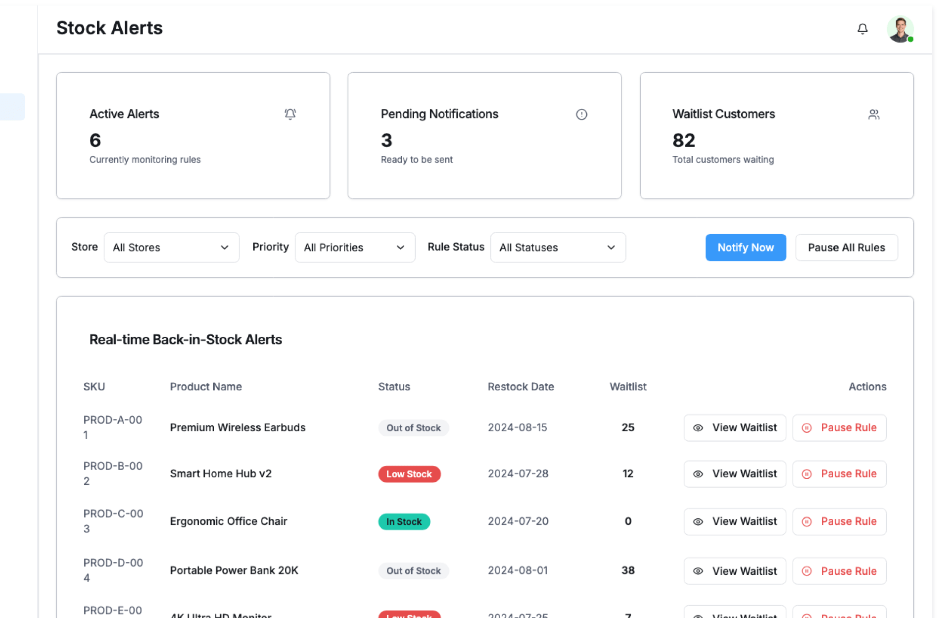Viewport: 950px width, 618px height.
Task: Click the Waitlist Customers people icon
Action: tap(873, 114)
